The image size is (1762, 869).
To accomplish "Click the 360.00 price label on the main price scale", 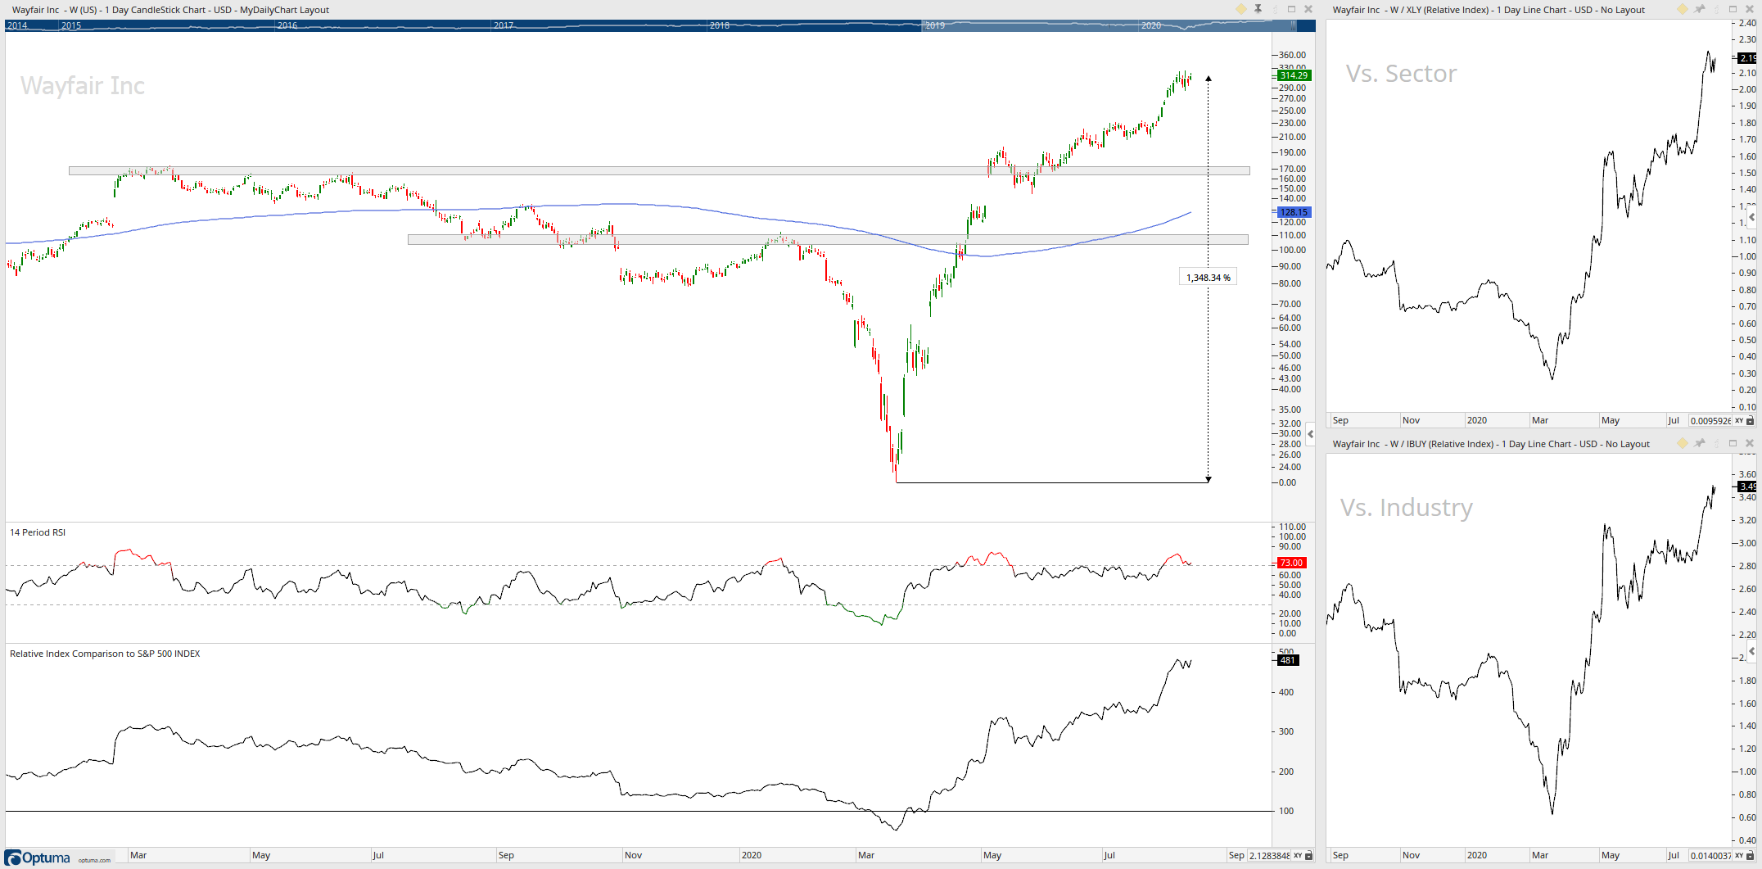I will (1292, 55).
